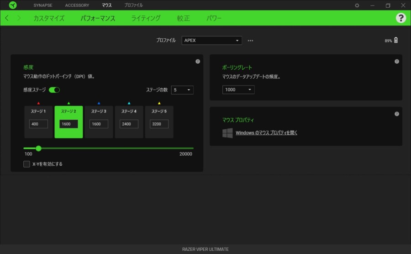Open the APEX profile dropdown
Image resolution: width=411 pixels, height=254 pixels.
(x=211, y=41)
